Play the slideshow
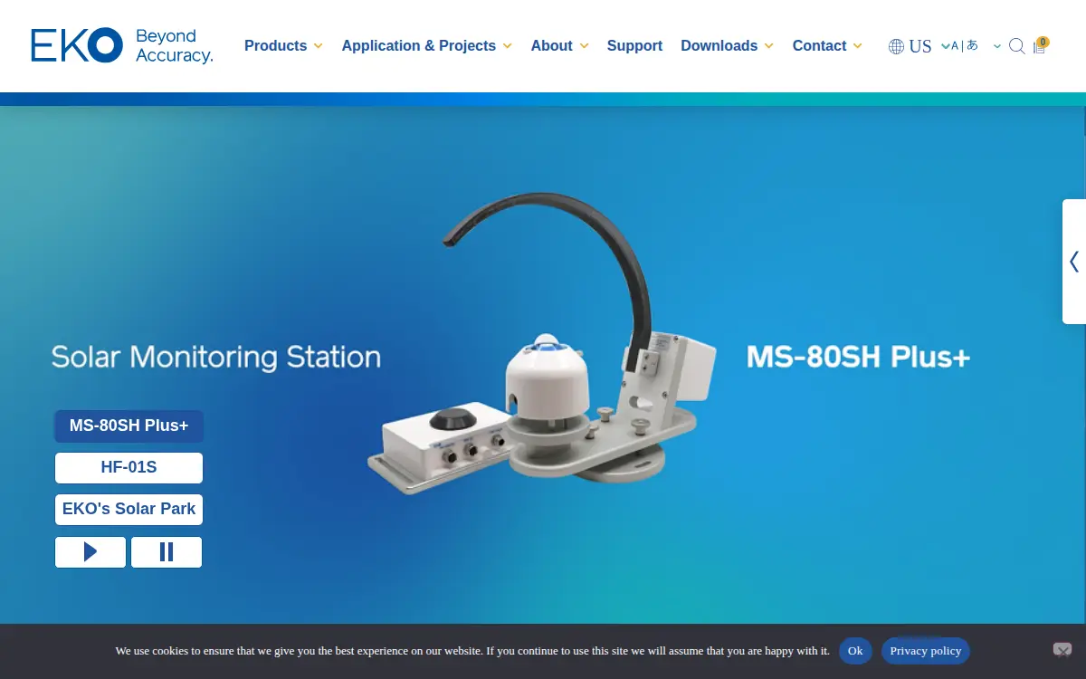The width and height of the screenshot is (1086, 679). (90, 552)
